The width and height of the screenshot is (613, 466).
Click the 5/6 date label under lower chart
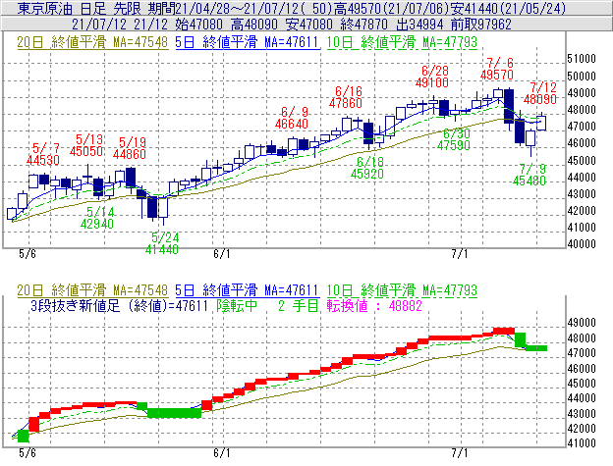point(28,453)
